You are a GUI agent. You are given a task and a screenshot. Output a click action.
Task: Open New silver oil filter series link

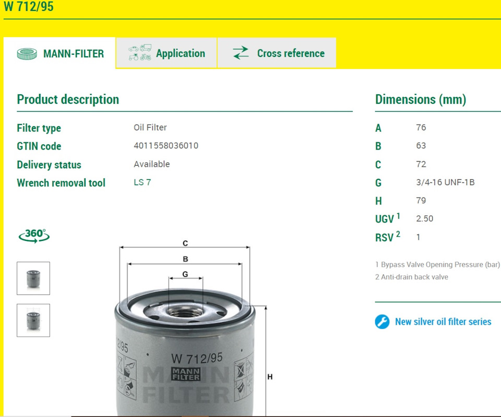click(x=443, y=322)
